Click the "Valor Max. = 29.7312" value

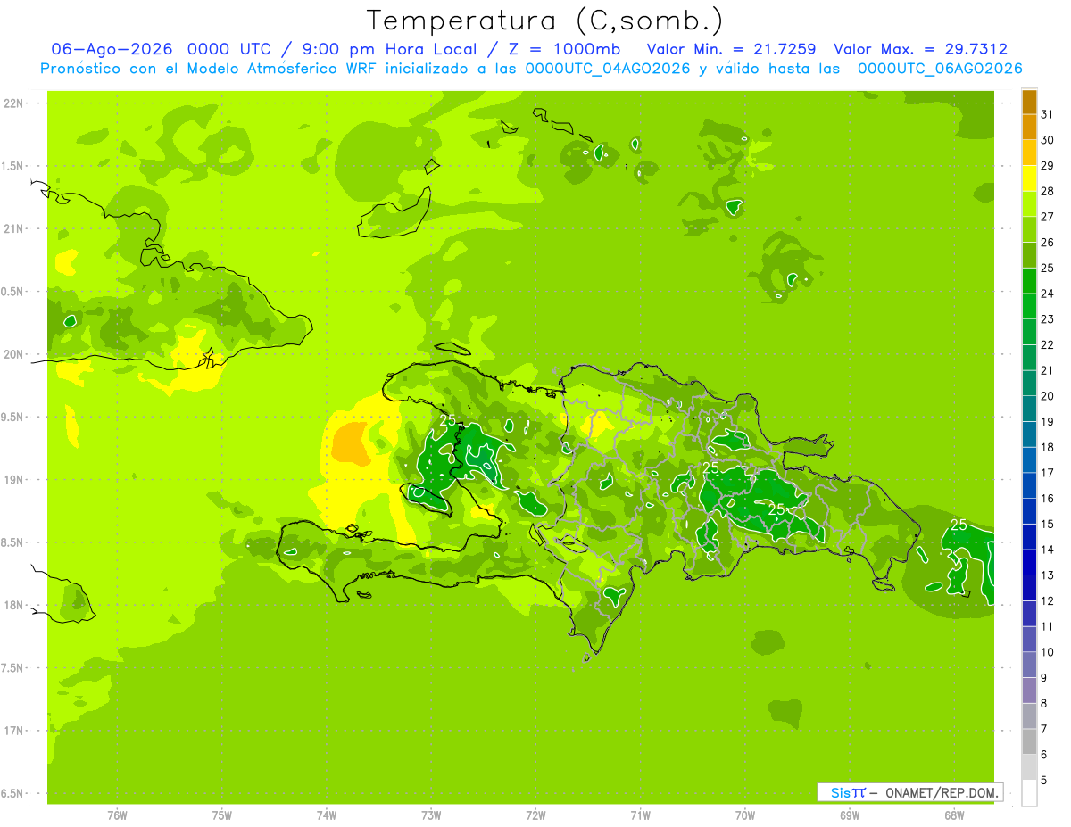(x=920, y=49)
